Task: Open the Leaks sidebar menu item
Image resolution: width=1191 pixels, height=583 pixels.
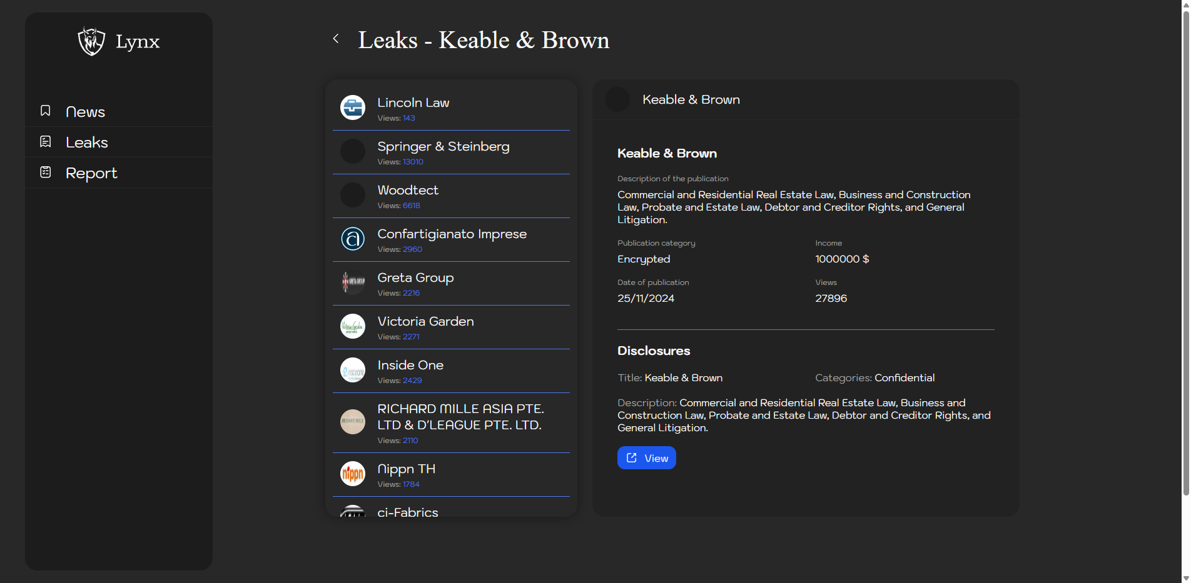Action: 87,142
